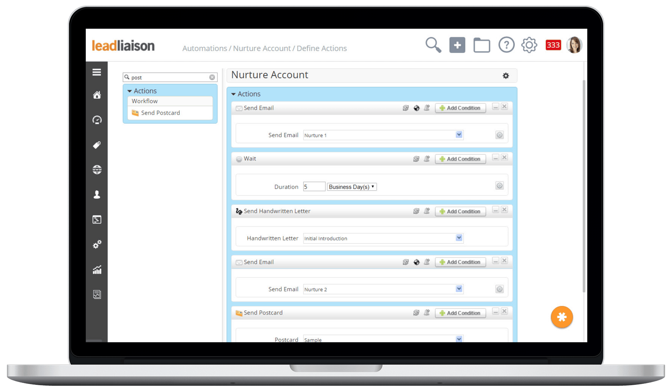Screen dimensions: 672x390
Task: Collapse the left Actions panel
Action: [130, 91]
